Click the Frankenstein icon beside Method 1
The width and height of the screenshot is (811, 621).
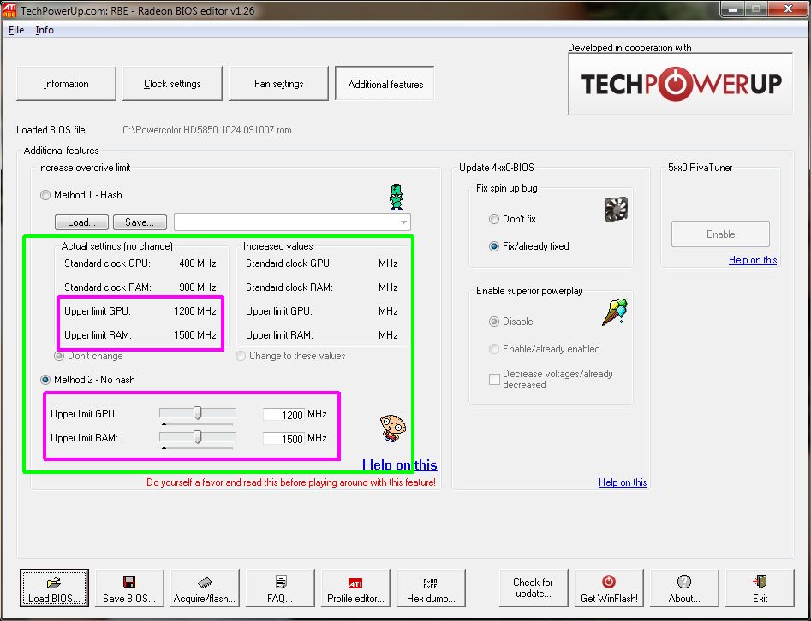click(x=397, y=197)
